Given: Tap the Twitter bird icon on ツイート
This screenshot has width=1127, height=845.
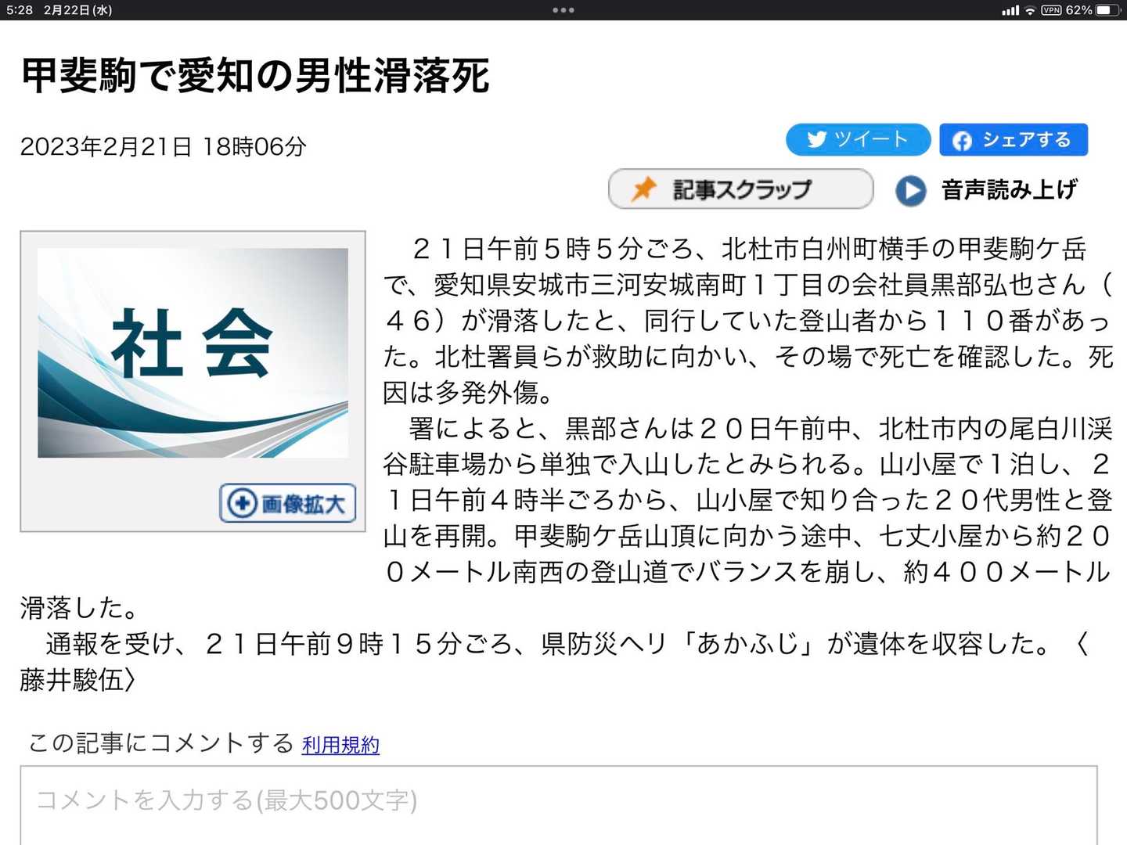Looking at the screenshot, I should tap(816, 139).
